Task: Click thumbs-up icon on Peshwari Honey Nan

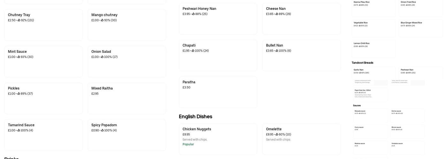Action: point(193,14)
